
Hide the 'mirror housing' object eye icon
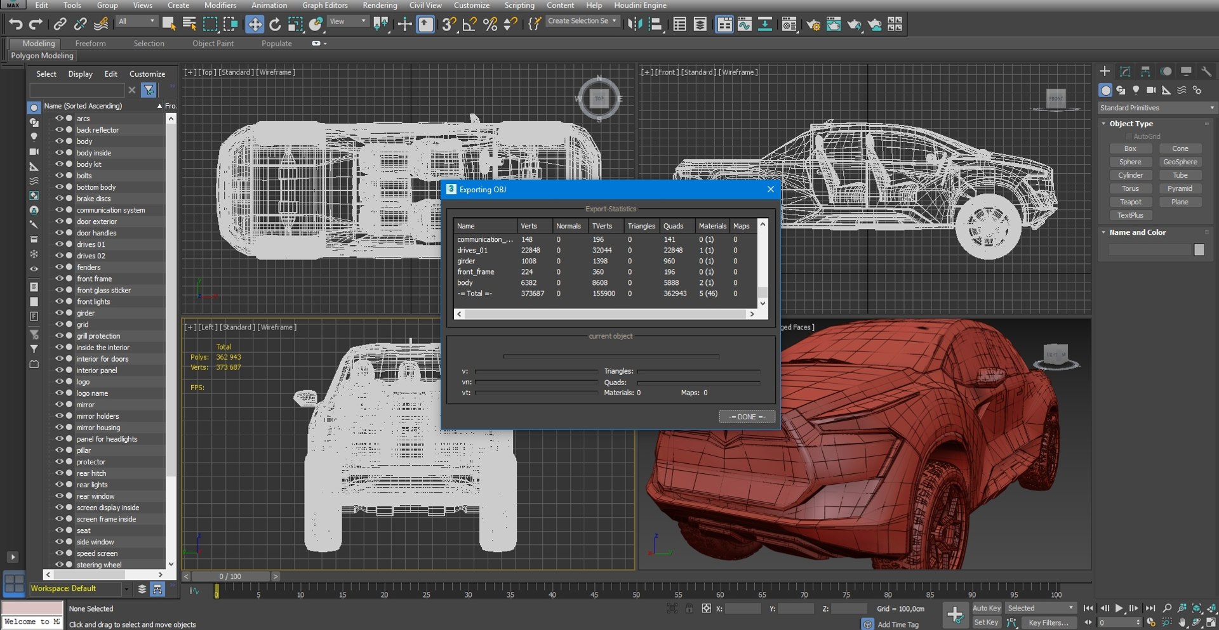[x=58, y=427]
